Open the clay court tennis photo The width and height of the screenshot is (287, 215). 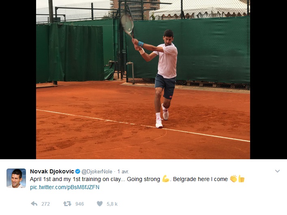click(x=143, y=79)
